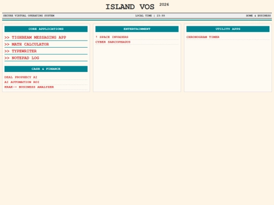Click the Entertainment section header

click(x=137, y=29)
